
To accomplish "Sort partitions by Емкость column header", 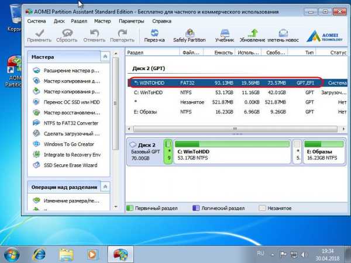I will click(x=222, y=53).
